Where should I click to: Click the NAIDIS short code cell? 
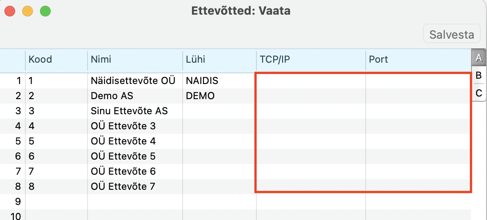202,81
